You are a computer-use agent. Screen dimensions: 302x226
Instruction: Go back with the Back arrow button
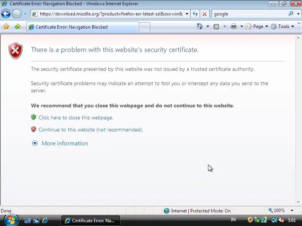[6, 14]
